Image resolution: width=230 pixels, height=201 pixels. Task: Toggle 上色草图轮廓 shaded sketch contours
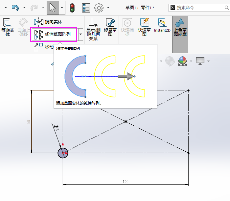click(180, 27)
